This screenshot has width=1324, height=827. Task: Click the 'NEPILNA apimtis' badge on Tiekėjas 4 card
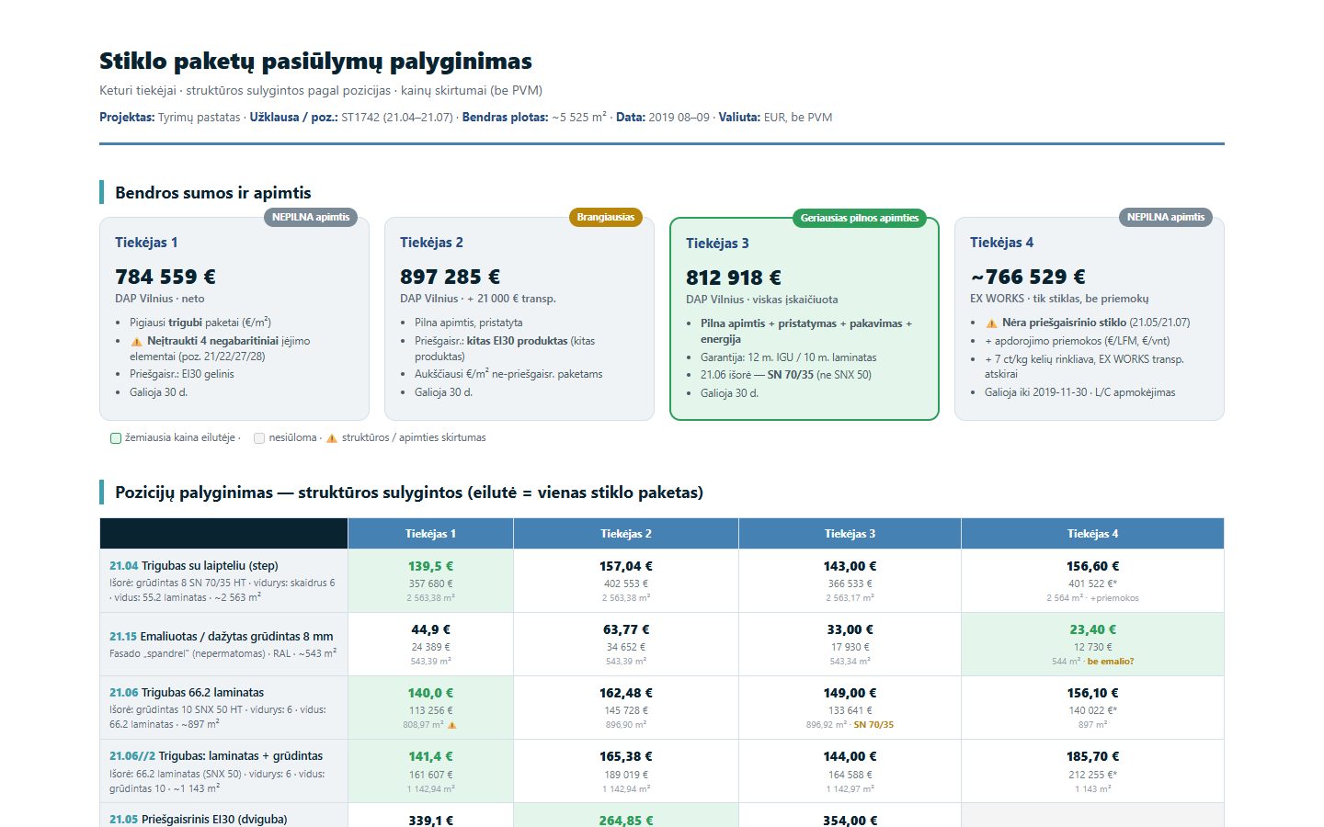(1166, 218)
